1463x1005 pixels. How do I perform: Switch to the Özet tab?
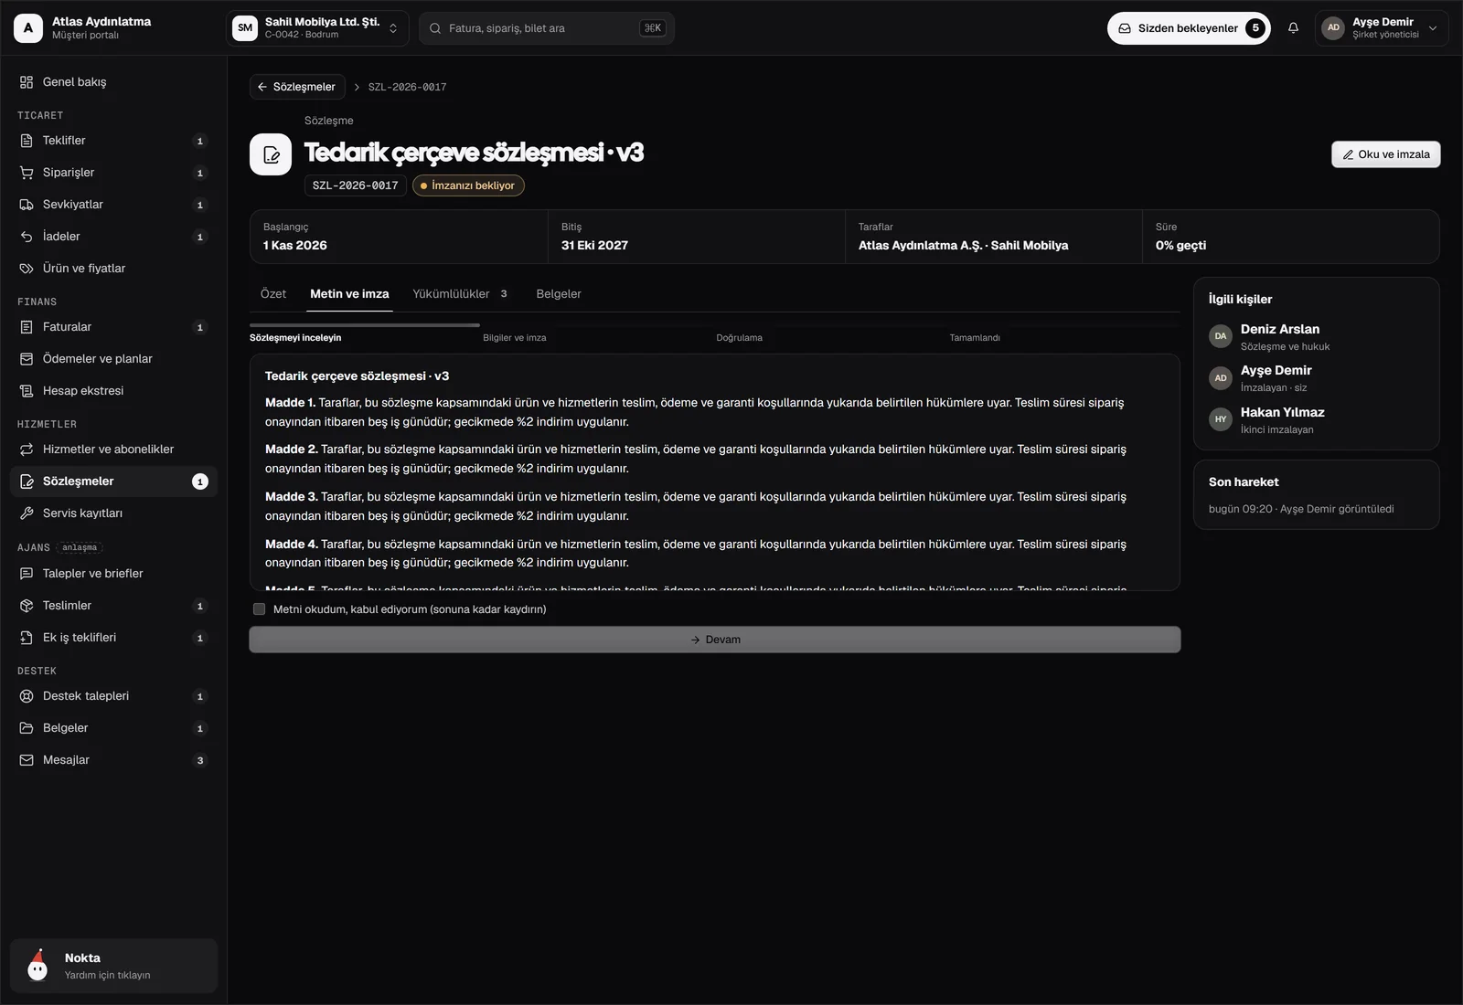click(273, 294)
